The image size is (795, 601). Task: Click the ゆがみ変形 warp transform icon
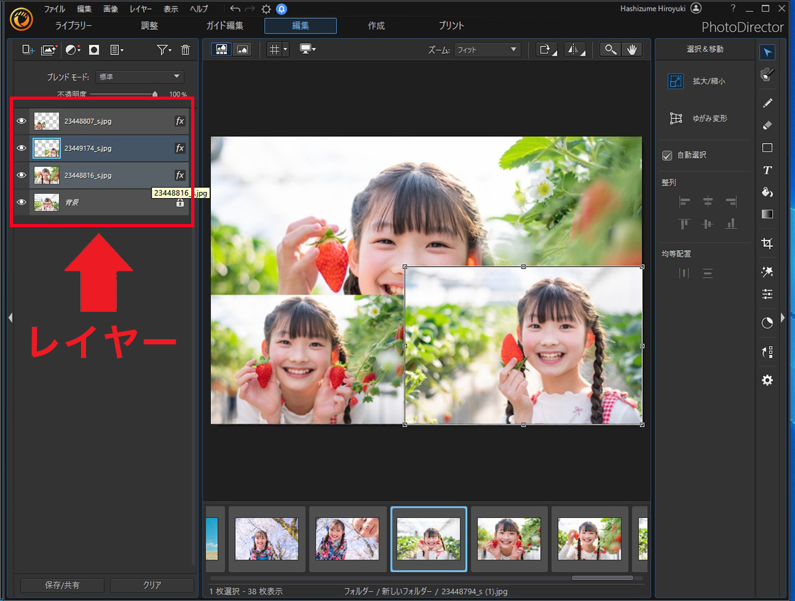676,118
